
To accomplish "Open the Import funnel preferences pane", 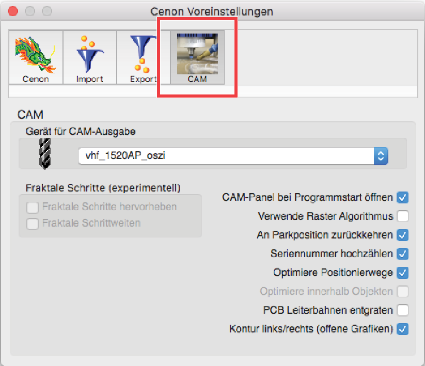I will click(90, 57).
